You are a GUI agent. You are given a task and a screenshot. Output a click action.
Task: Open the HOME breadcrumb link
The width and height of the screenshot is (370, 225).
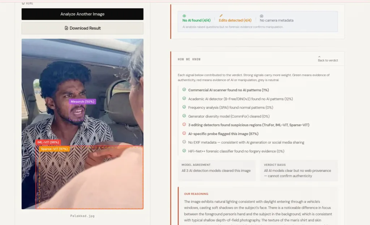pos(27,3)
